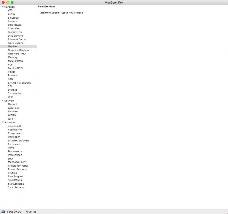Show Logs under Software
228x214 pixels.
[x=11, y=158]
